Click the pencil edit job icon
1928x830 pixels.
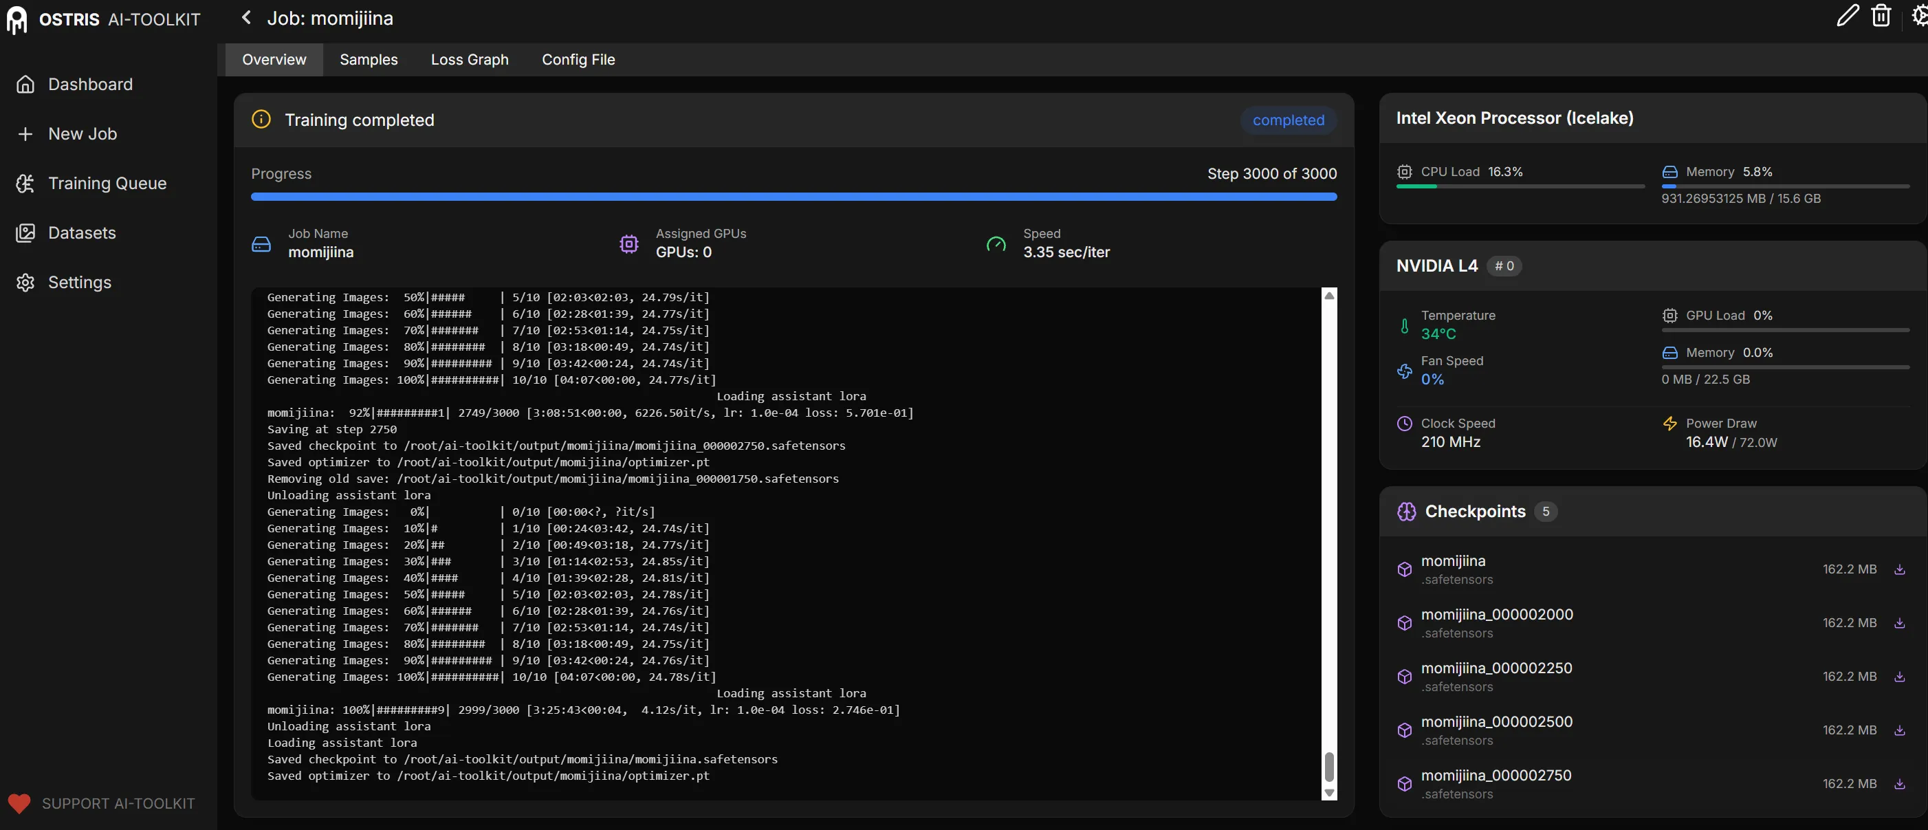[1847, 16]
